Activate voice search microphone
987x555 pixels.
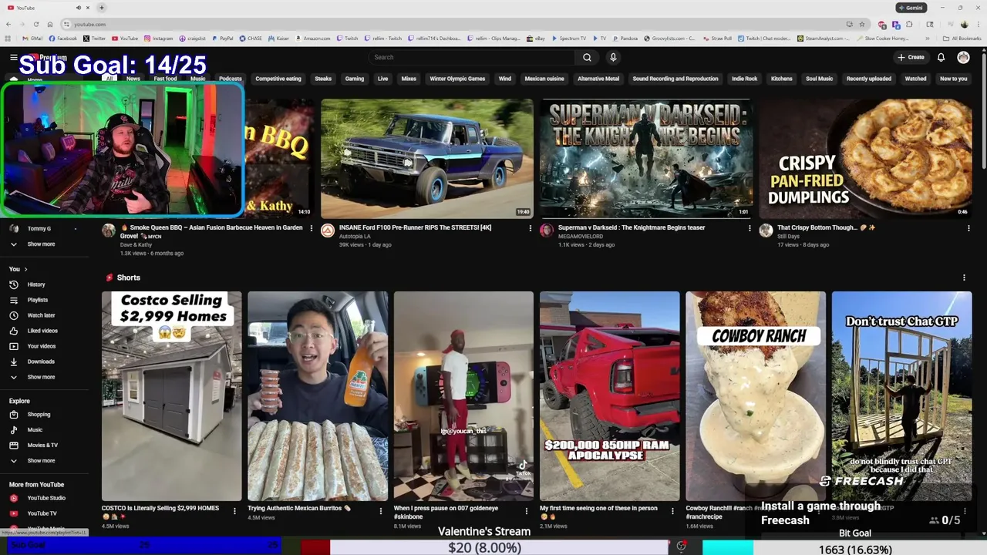[613, 57]
